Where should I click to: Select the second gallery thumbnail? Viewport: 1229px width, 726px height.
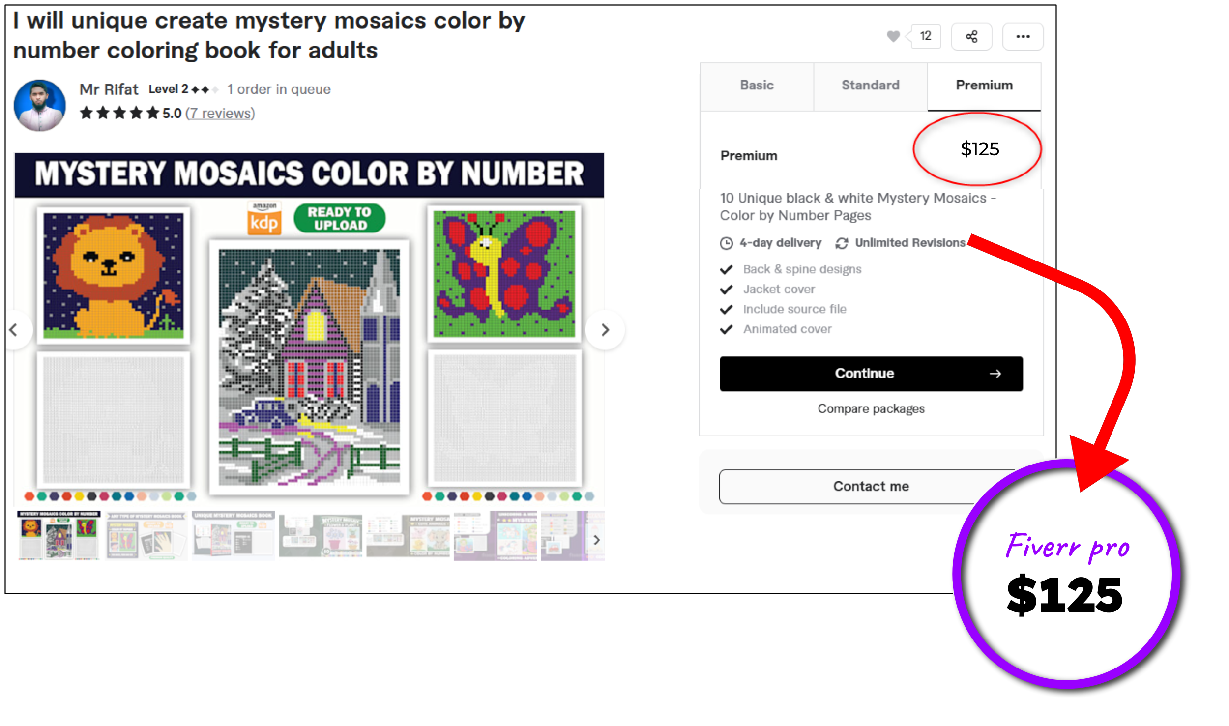pyautogui.click(x=146, y=535)
